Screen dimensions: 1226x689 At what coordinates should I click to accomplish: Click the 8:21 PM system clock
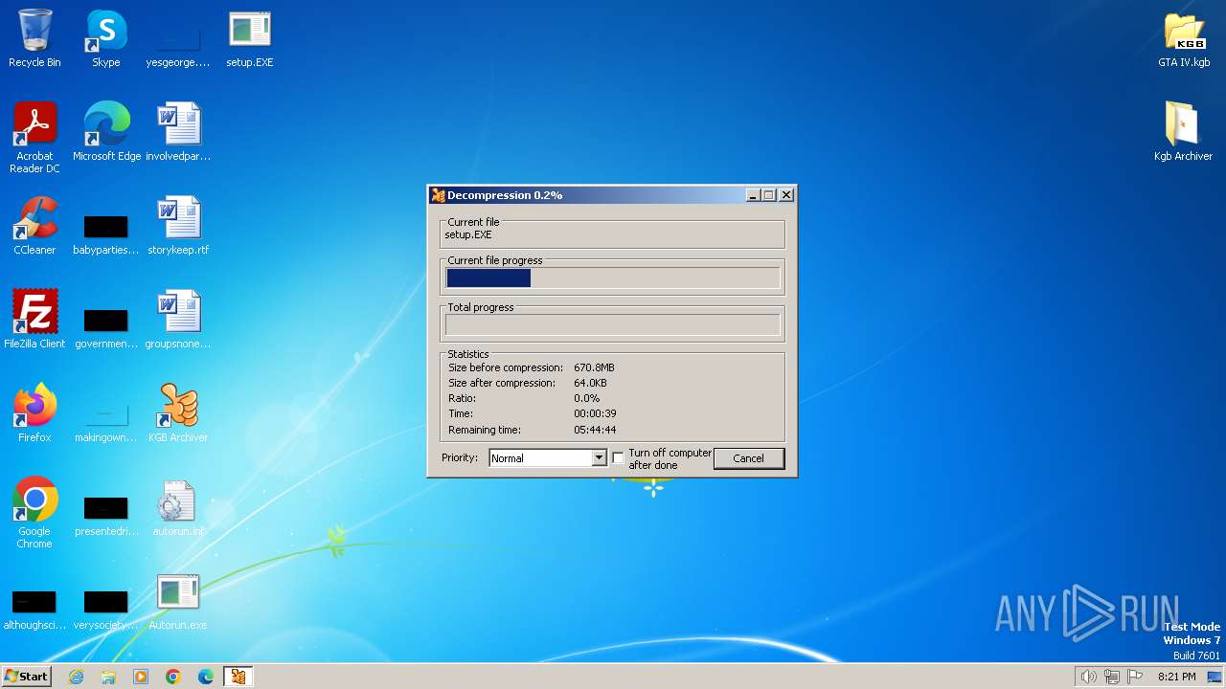[1176, 677]
